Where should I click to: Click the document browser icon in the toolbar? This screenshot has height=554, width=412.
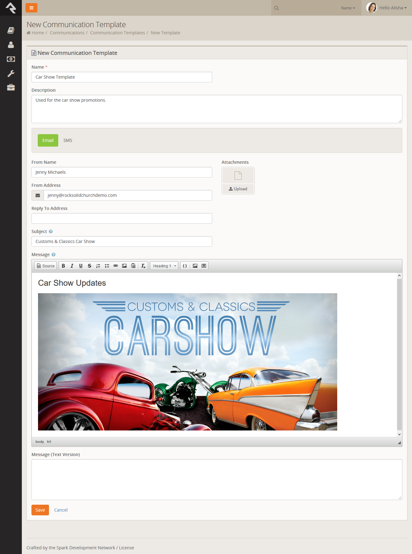pyautogui.click(x=204, y=266)
